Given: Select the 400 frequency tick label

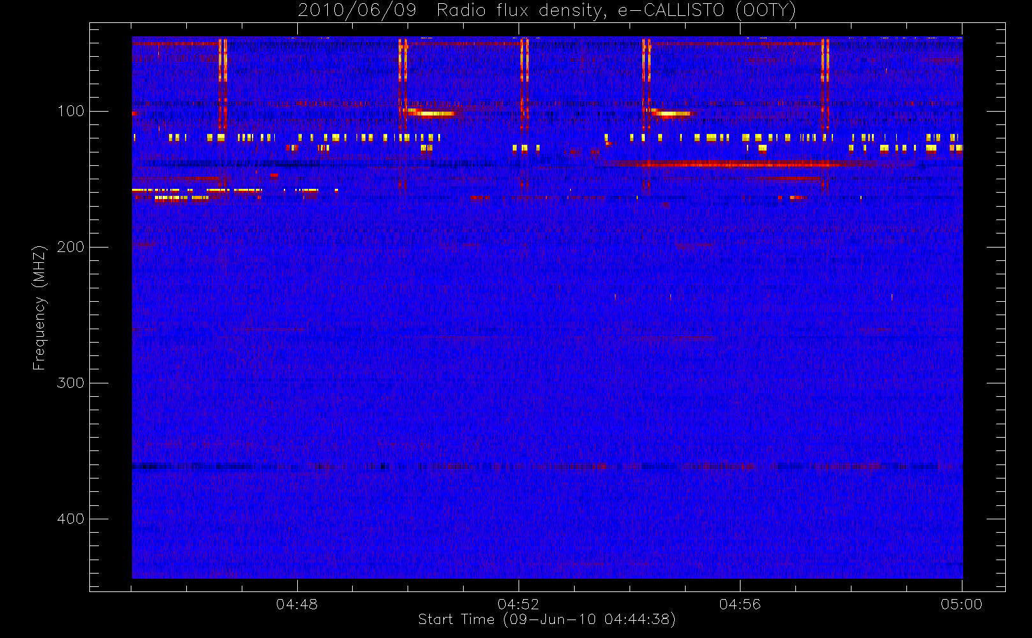Looking at the screenshot, I should point(70,519).
